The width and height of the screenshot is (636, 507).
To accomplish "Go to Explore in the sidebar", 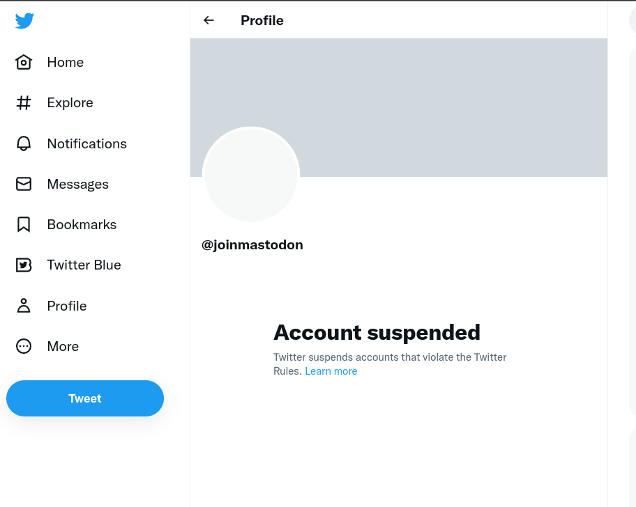I will [70, 103].
